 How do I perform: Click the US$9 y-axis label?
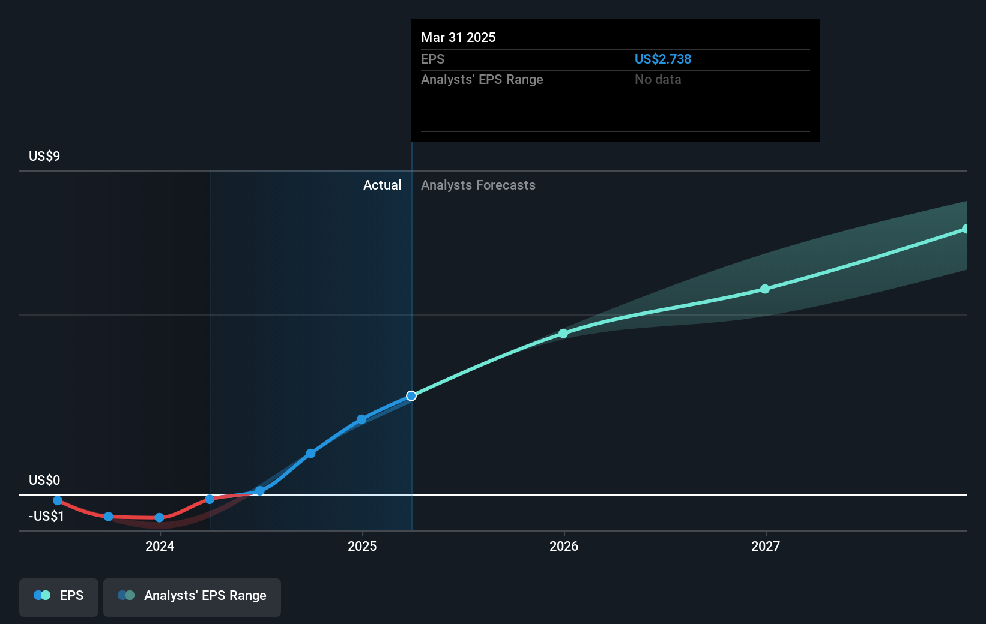click(x=44, y=156)
